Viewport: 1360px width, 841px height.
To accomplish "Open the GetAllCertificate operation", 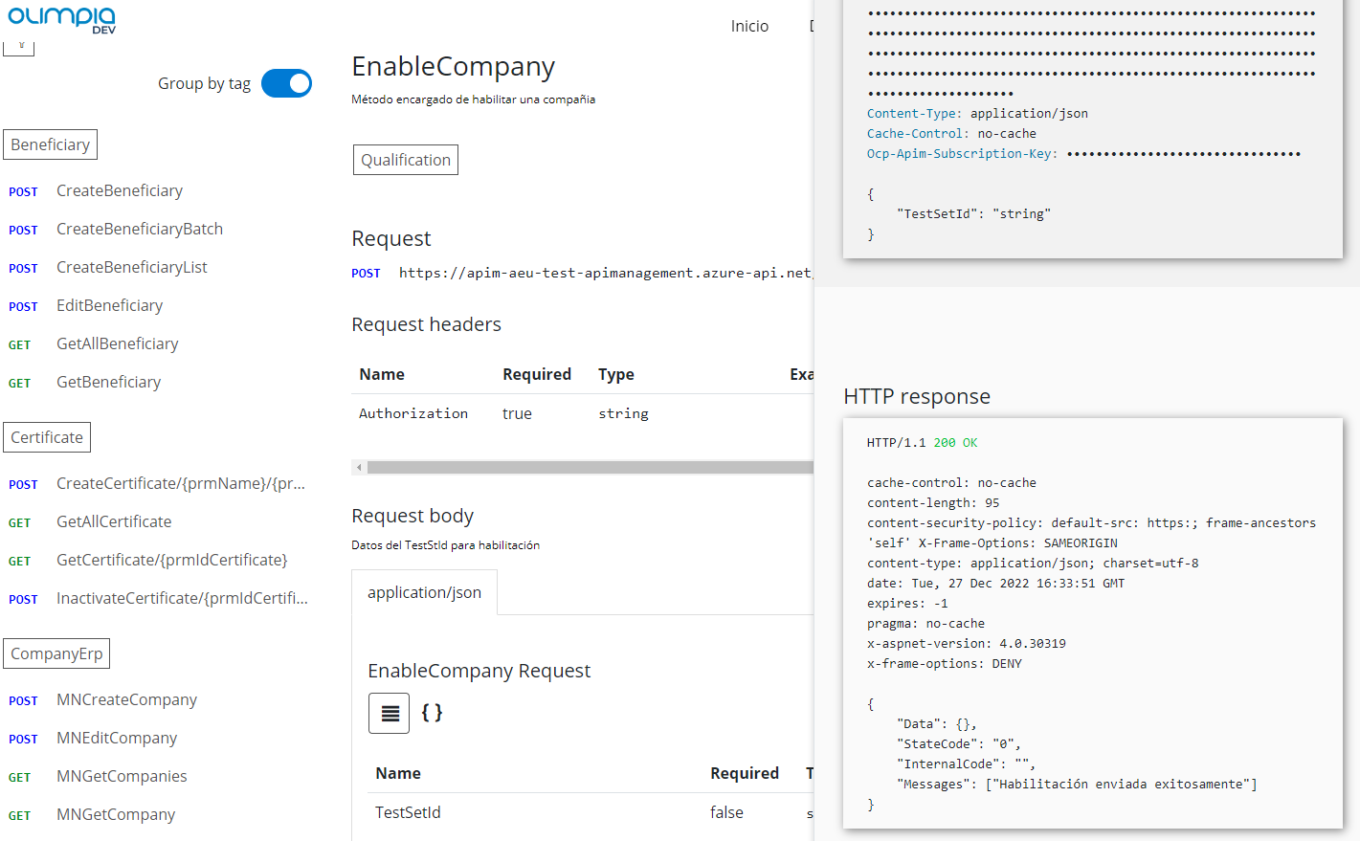I will (x=114, y=522).
